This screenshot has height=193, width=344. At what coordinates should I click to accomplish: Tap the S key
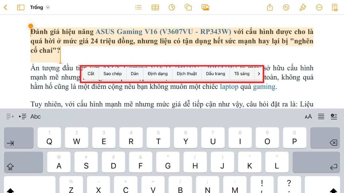(86, 162)
